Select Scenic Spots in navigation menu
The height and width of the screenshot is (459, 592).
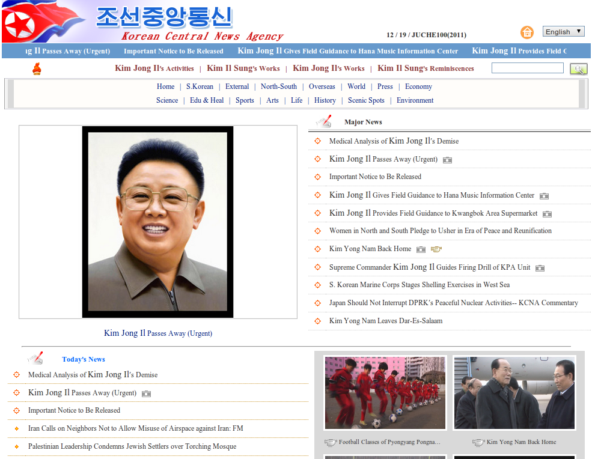[366, 100]
